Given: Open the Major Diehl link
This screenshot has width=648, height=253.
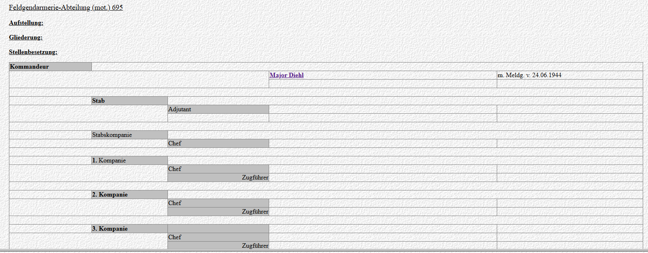Looking at the screenshot, I should 287,75.
